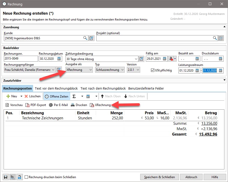The image size is (228, 182).
Task: Collapse the Zuordnung section
Action: [224, 27]
